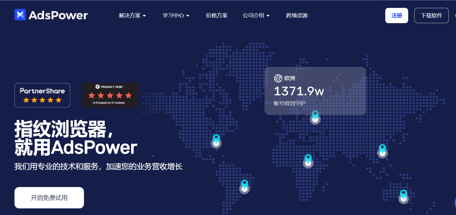Click 开启免费试用 button

[49, 198]
